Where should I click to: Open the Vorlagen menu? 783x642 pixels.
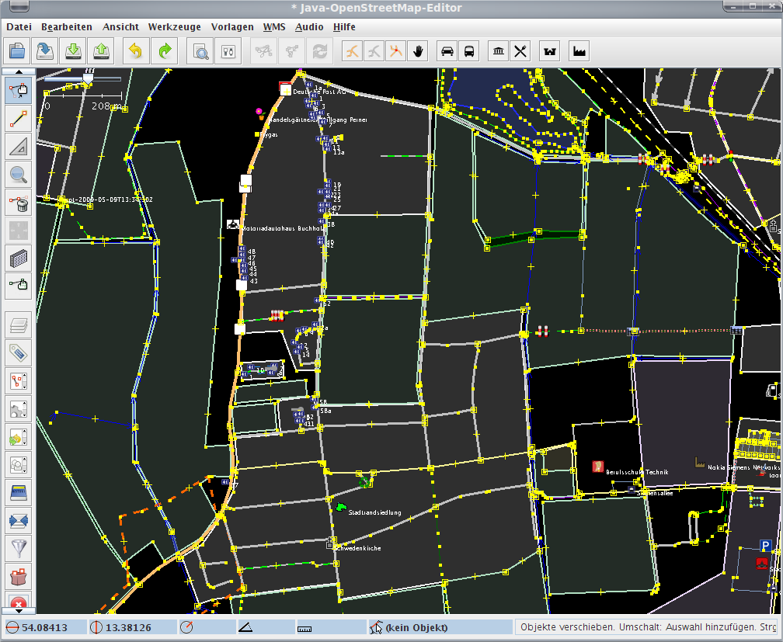[231, 26]
